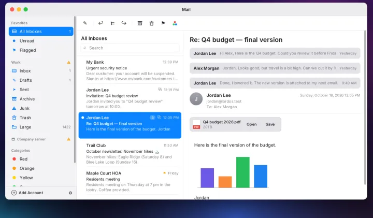Image resolution: width=373 pixels, height=218 pixels.
Task: Click the Favorites section header
Action: (x=19, y=23)
